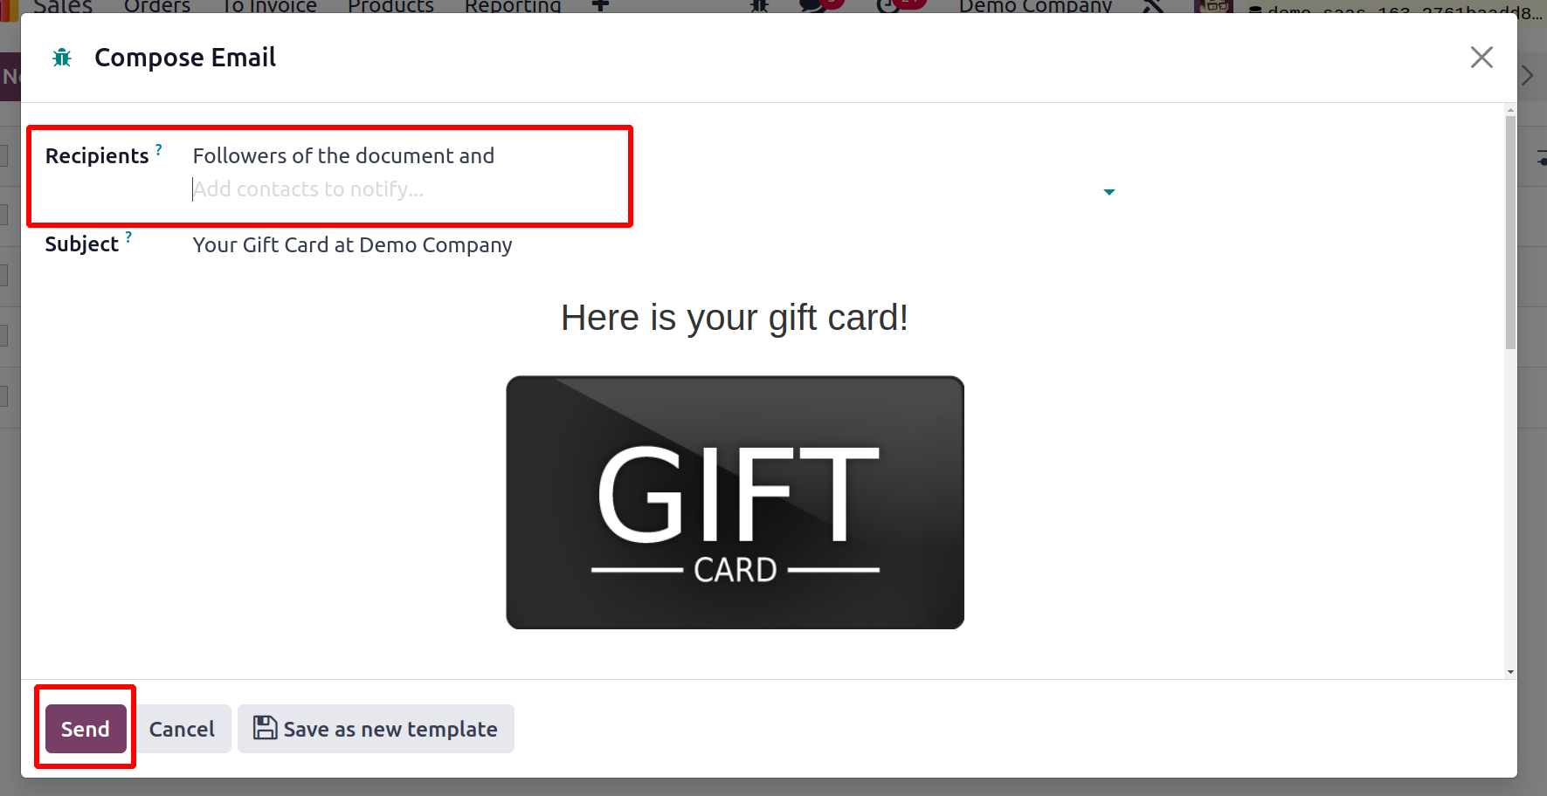Open the activities clock icon

point(889,5)
